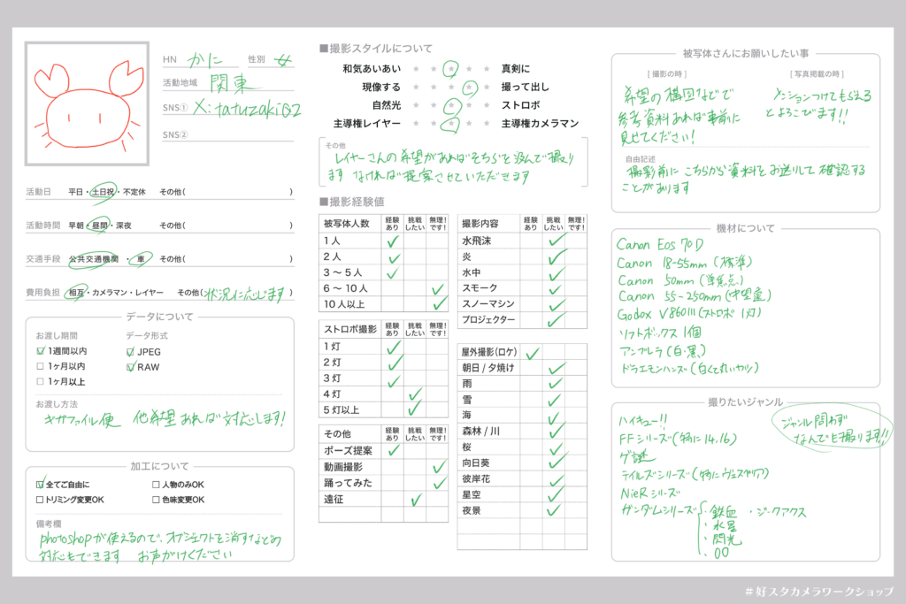Click the スモーク row label
The width and height of the screenshot is (906, 604).
click(480, 287)
